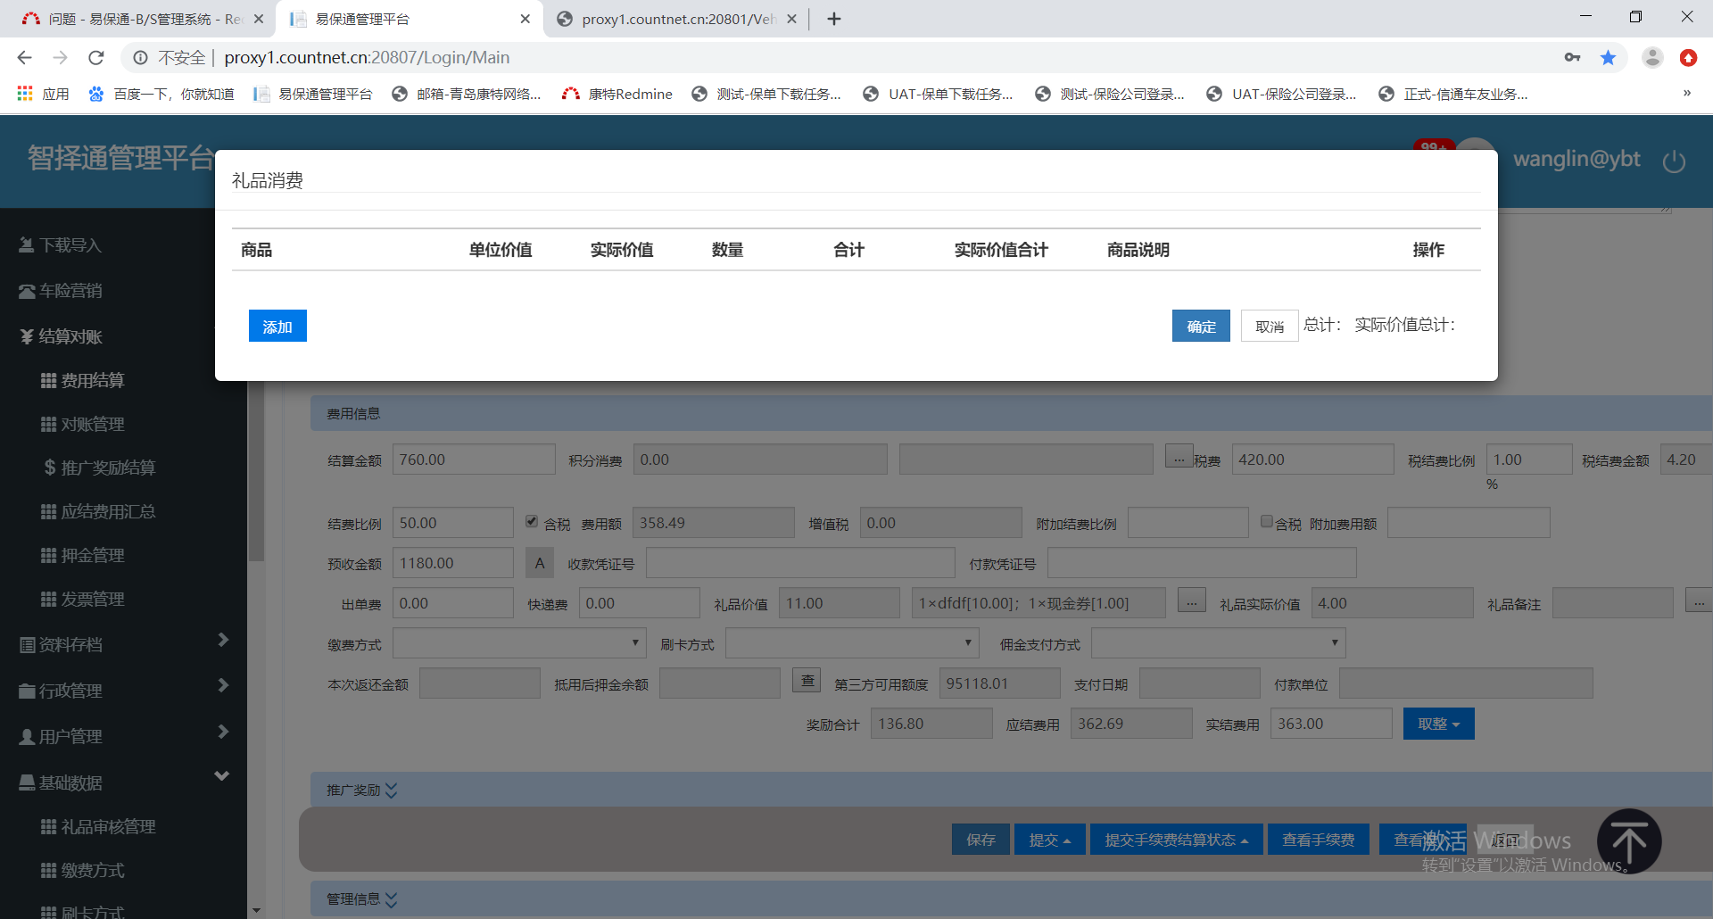
Task: Open the Chrome profile avatar icon
Action: click(1652, 58)
